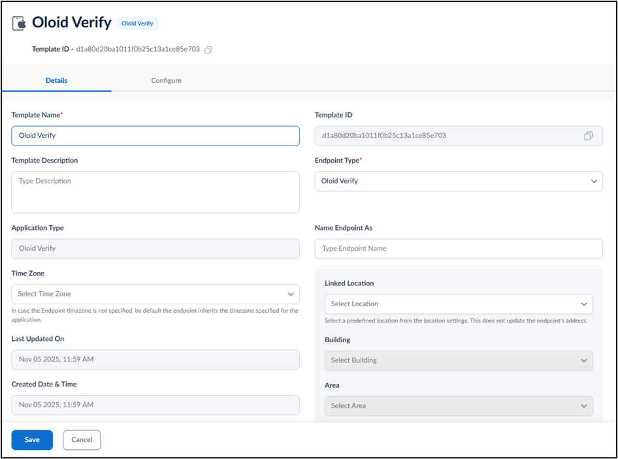Viewport: 618px width, 459px height.
Task: Click the Name Endpoint As input
Action: (459, 249)
